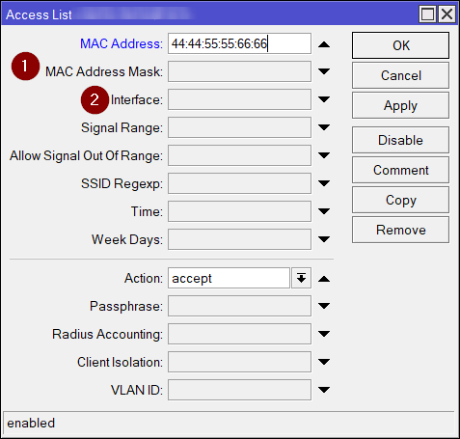
Task: Expand Allow Signal Out Of Range
Action: 324,155
